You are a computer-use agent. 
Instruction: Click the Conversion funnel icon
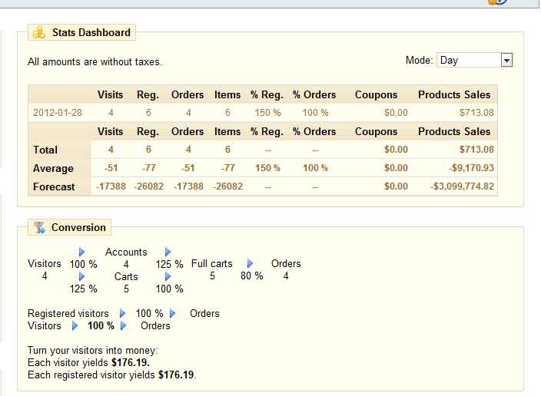pos(39,227)
